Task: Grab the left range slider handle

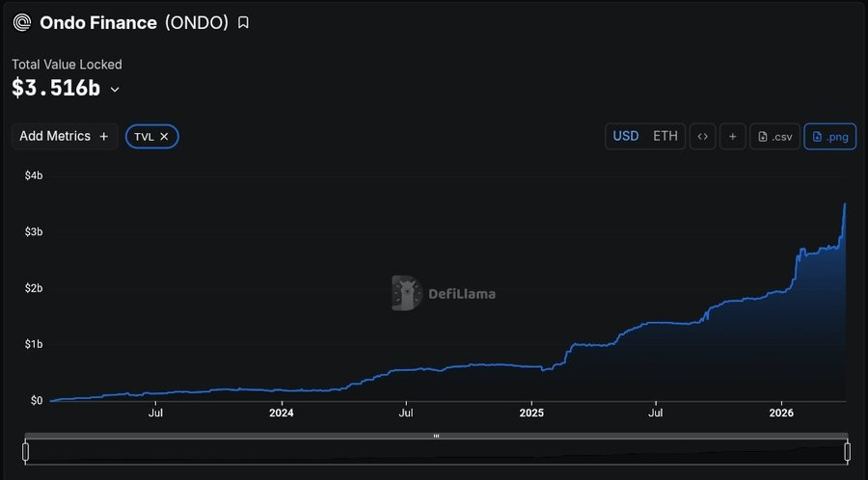Action: click(x=25, y=452)
